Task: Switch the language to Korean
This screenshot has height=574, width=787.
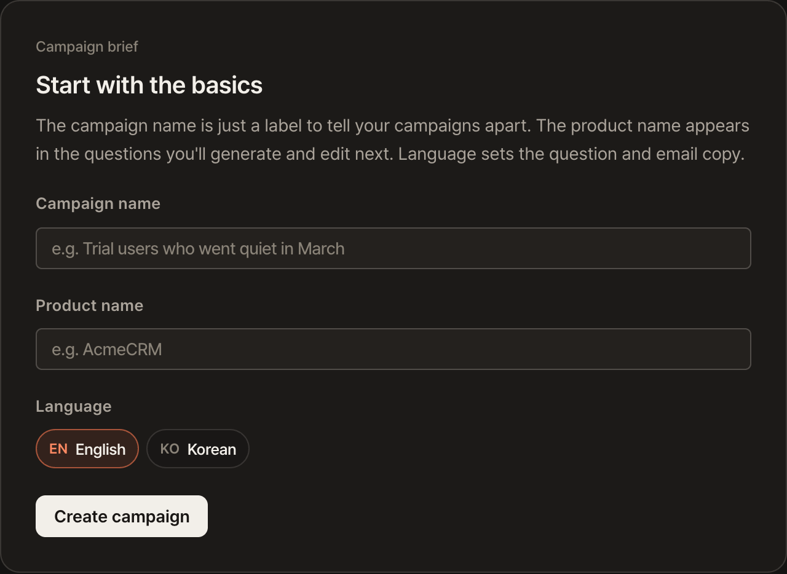Action: 198,449
